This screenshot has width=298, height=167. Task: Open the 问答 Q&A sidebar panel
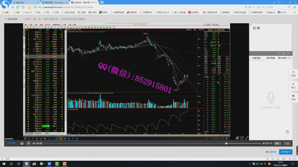pyautogui.click(x=293, y=97)
